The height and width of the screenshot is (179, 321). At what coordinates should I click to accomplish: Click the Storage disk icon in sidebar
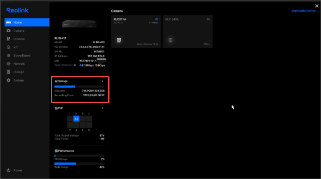(9, 72)
